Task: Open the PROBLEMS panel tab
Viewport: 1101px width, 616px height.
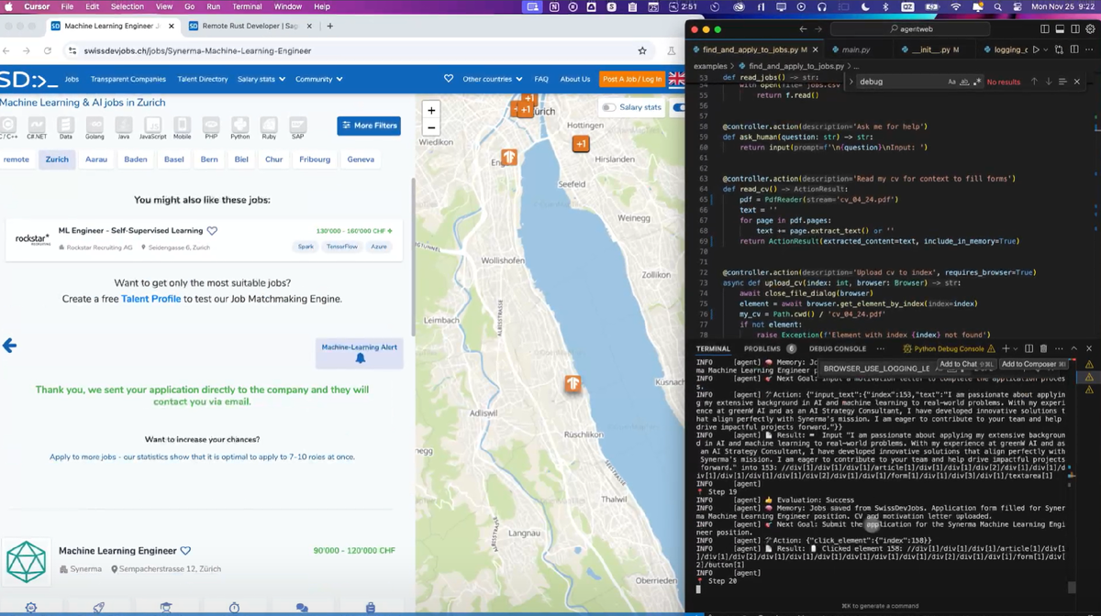Action: point(762,348)
